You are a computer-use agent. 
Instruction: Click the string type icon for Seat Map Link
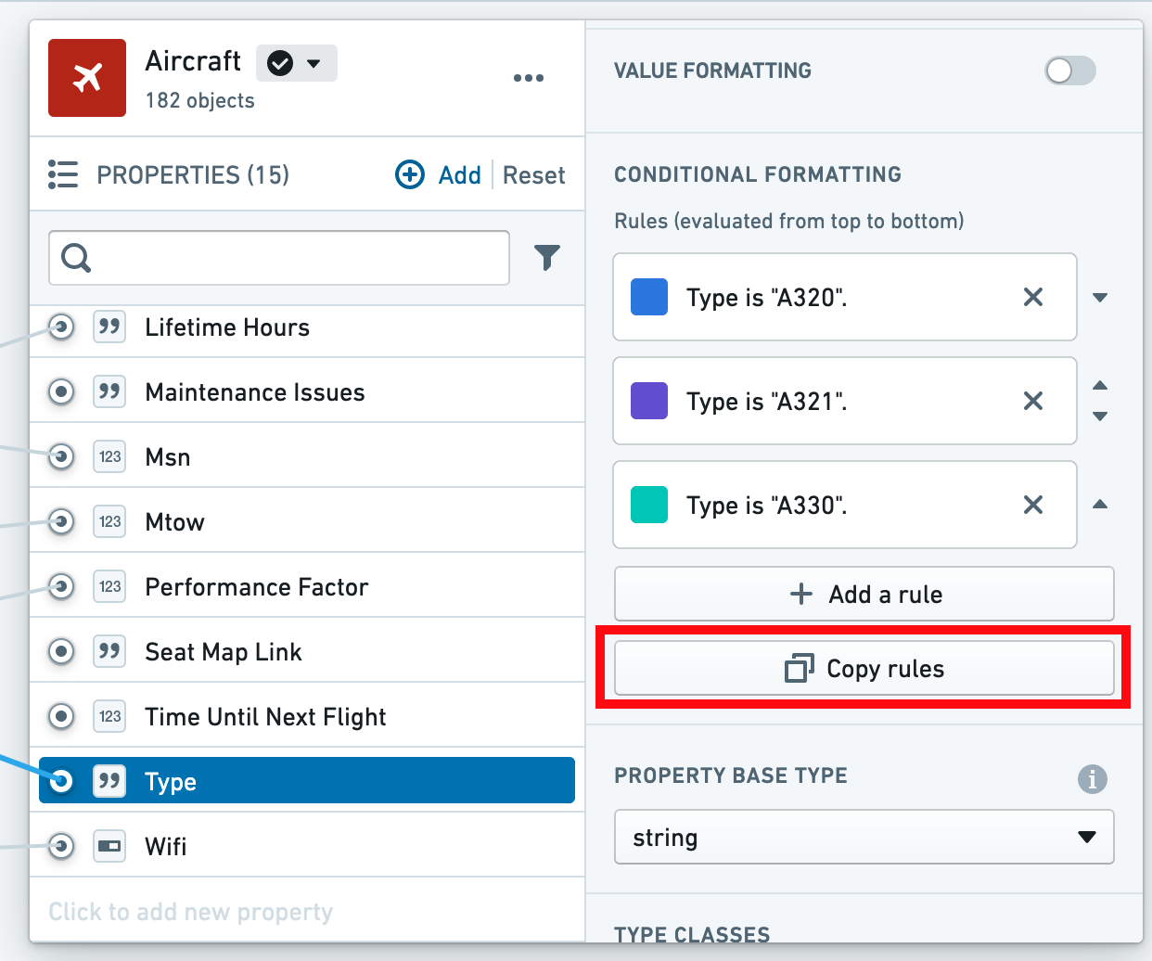(109, 651)
